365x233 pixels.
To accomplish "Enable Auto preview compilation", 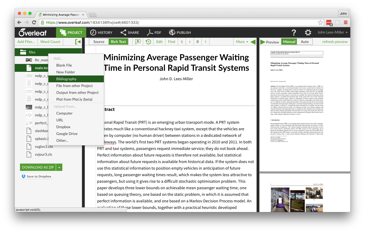I will (x=305, y=41).
